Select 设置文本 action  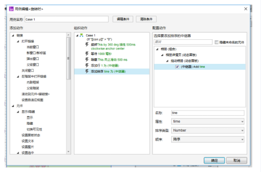[x=28, y=141]
